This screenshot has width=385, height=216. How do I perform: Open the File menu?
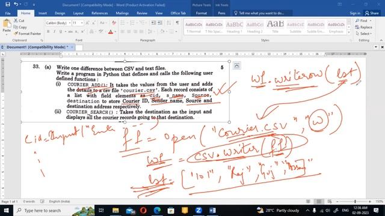(8, 13)
